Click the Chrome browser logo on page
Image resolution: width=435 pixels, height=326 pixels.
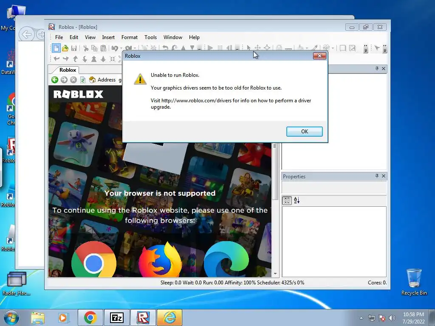[x=94, y=260]
